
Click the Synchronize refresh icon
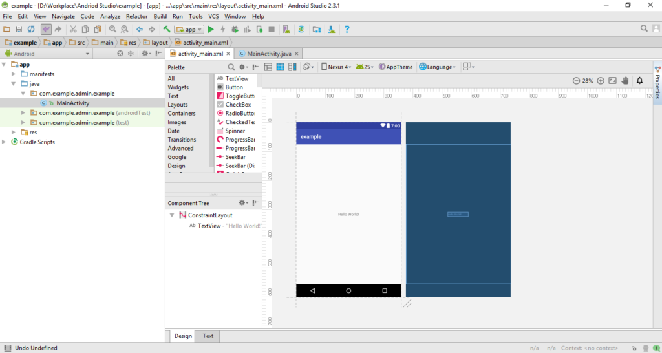tap(31, 29)
